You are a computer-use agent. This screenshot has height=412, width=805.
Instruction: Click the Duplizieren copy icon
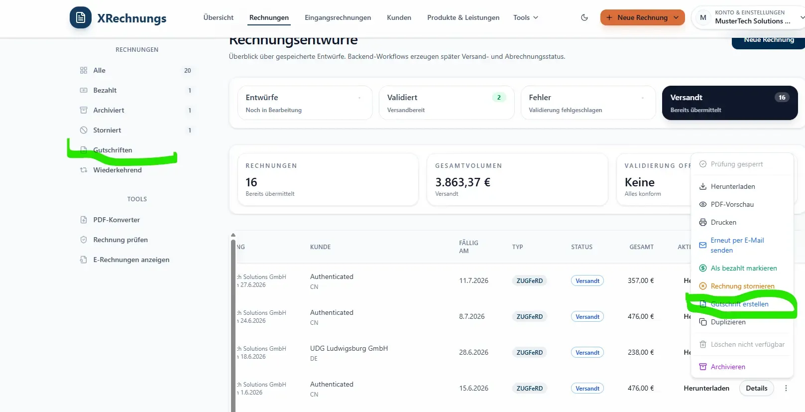click(x=703, y=322)
